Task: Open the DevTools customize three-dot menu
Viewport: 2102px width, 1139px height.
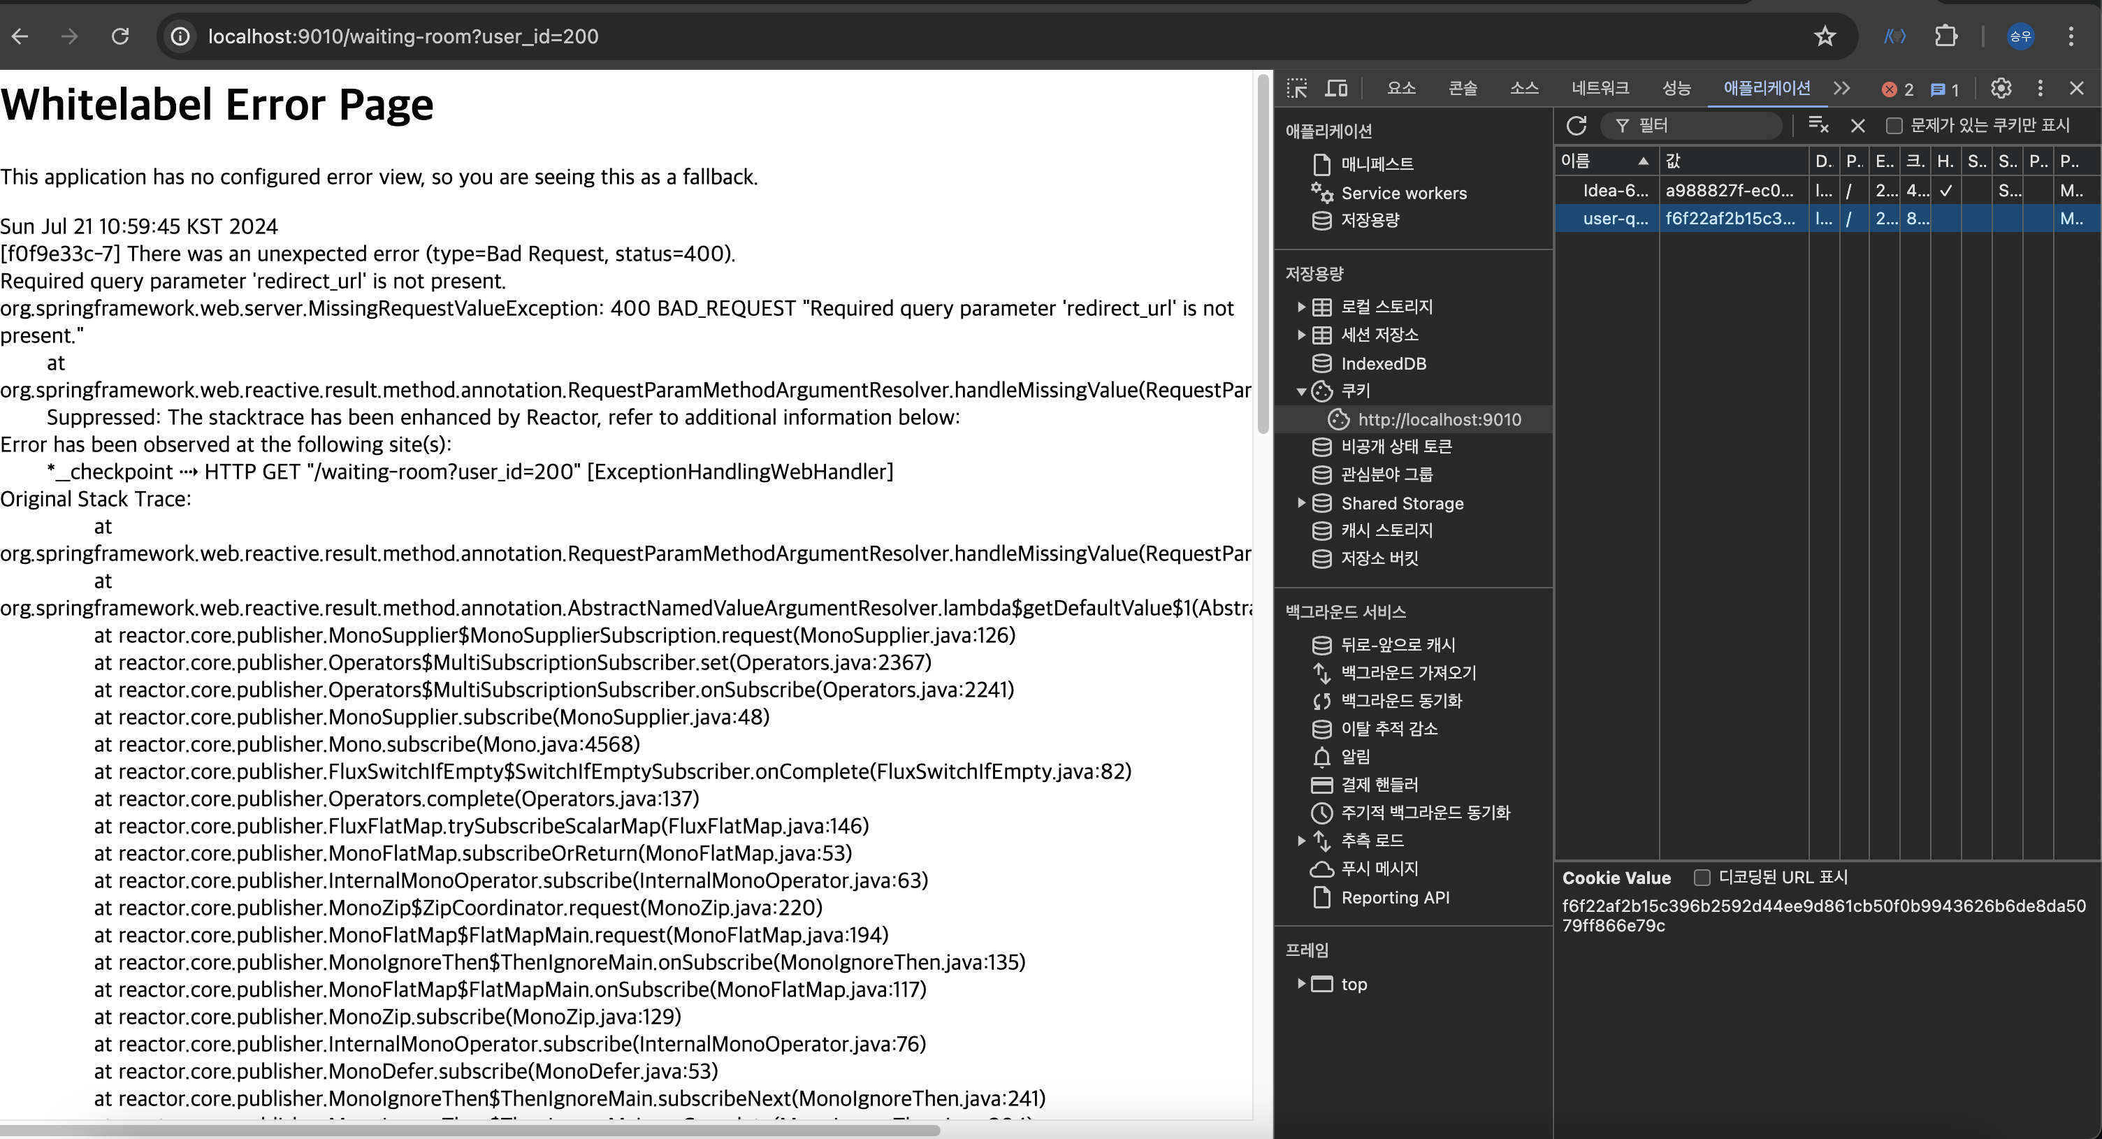Action: point(2040,88)
